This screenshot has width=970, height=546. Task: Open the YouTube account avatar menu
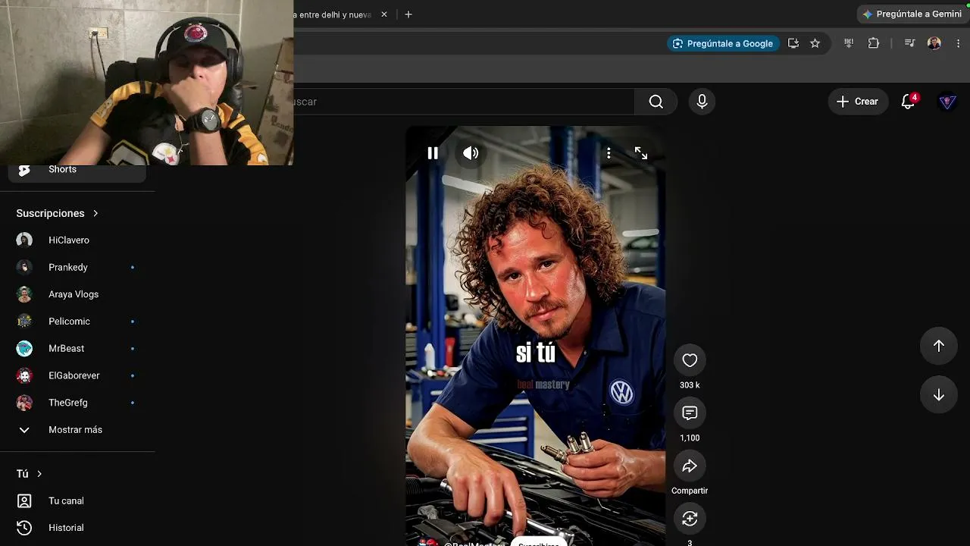pyautogui.click(x=947, y=102)
